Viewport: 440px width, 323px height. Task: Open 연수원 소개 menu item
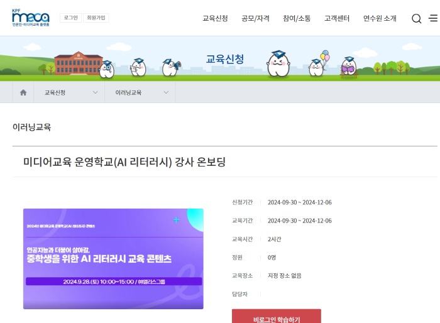[380, 18]
